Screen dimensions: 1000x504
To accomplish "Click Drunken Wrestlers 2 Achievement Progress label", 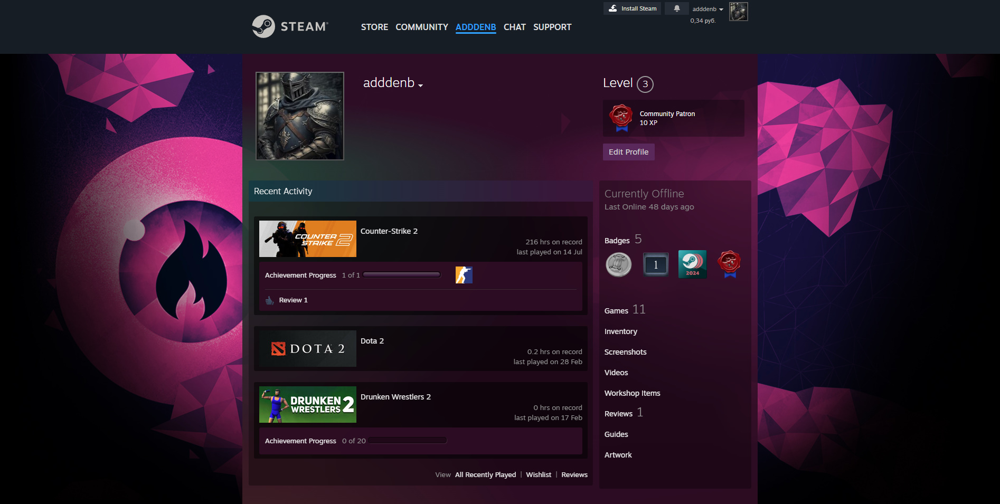I will pos(300,441).
